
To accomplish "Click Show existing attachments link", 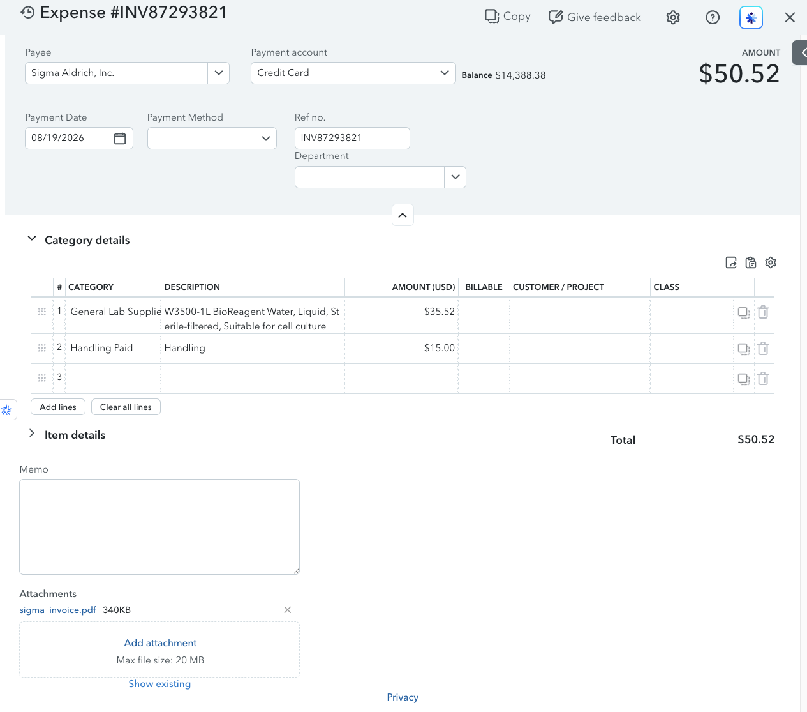I will pos(159,684).
